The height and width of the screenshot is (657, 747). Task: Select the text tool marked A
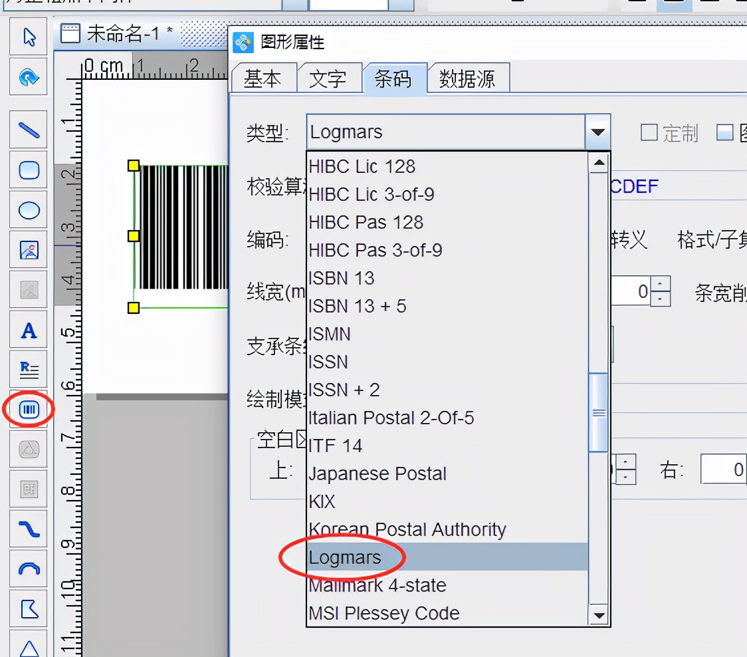[29, 330]
